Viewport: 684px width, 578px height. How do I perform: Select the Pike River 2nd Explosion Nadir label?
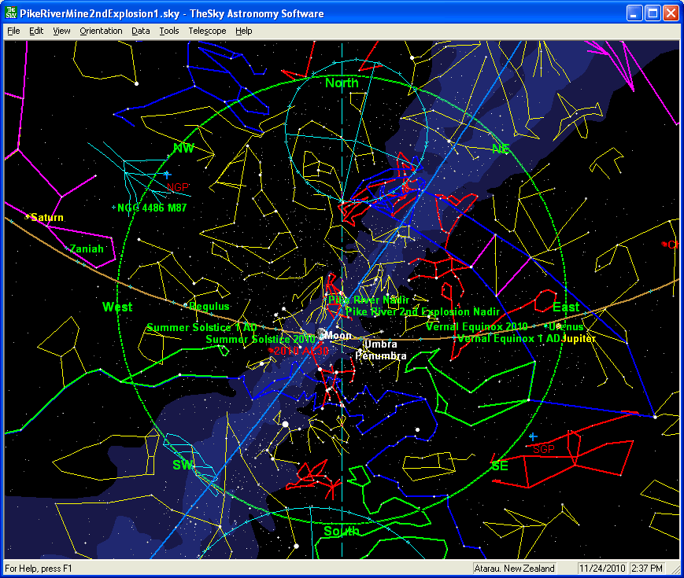423,312
